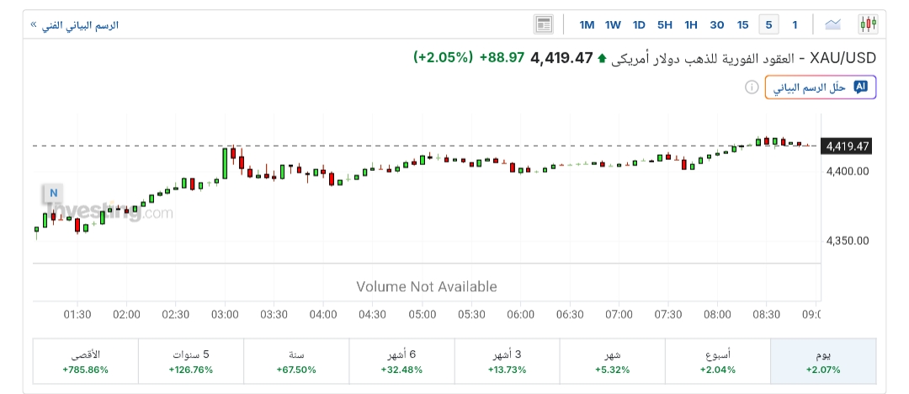Screen dimensions: 909x394
Task: Switch to area chart type
Action: tap(833, 24)
